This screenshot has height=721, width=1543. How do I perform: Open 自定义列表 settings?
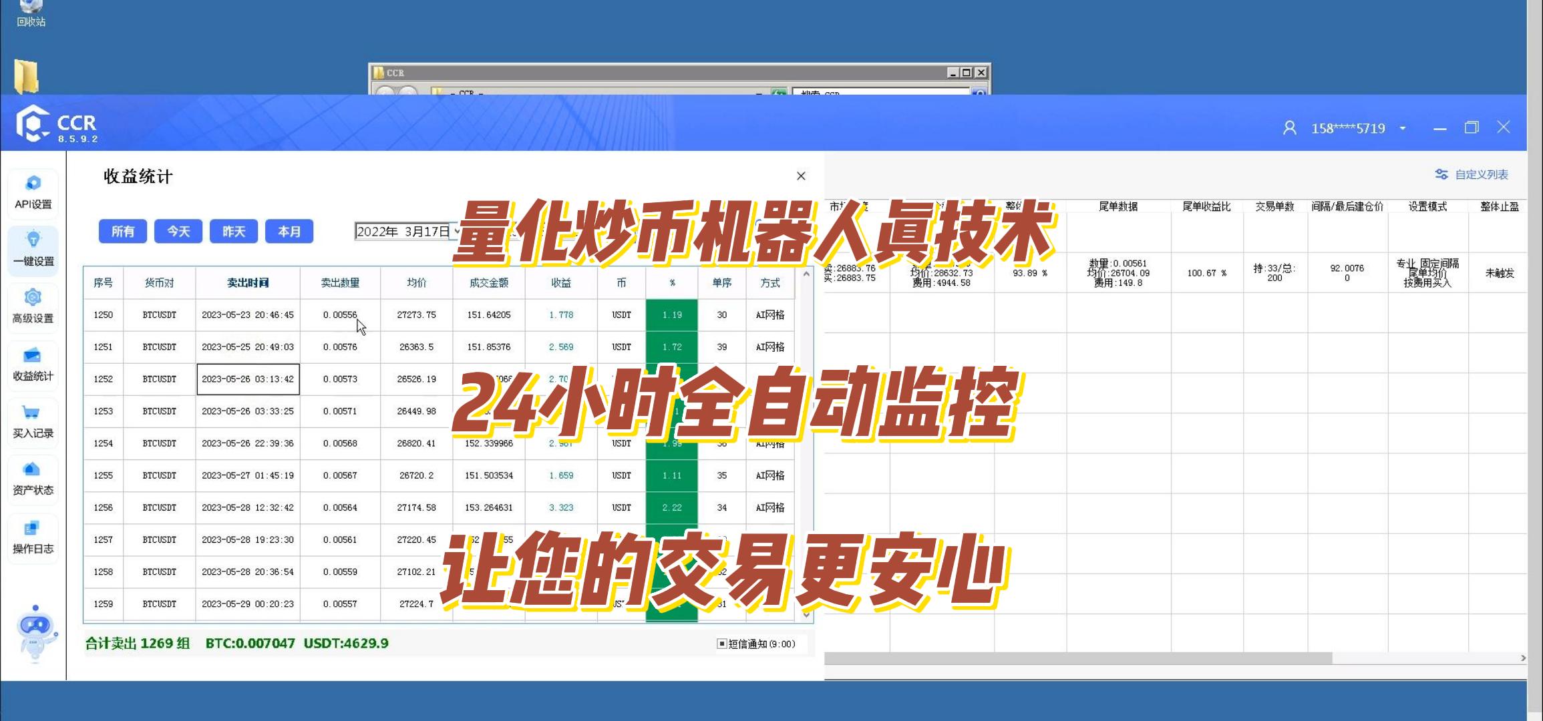point(1472,174)
